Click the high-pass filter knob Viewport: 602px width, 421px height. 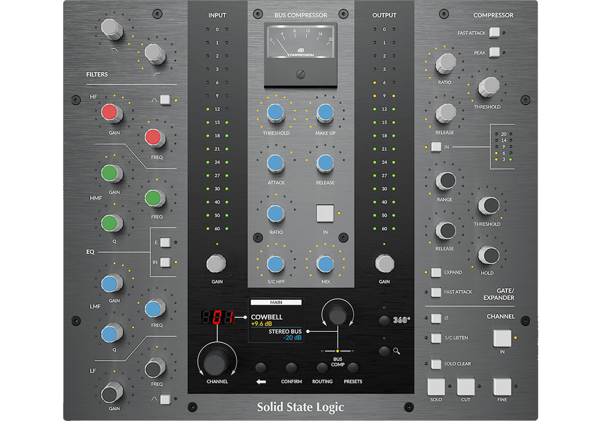coord(155,54)
